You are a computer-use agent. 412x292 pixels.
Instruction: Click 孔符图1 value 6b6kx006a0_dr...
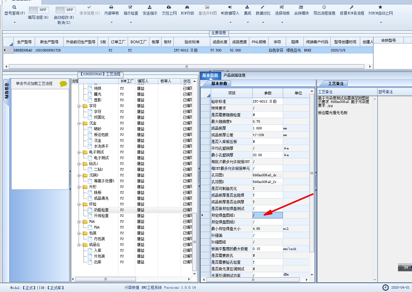pyautogui.click(x=268, y=175)
